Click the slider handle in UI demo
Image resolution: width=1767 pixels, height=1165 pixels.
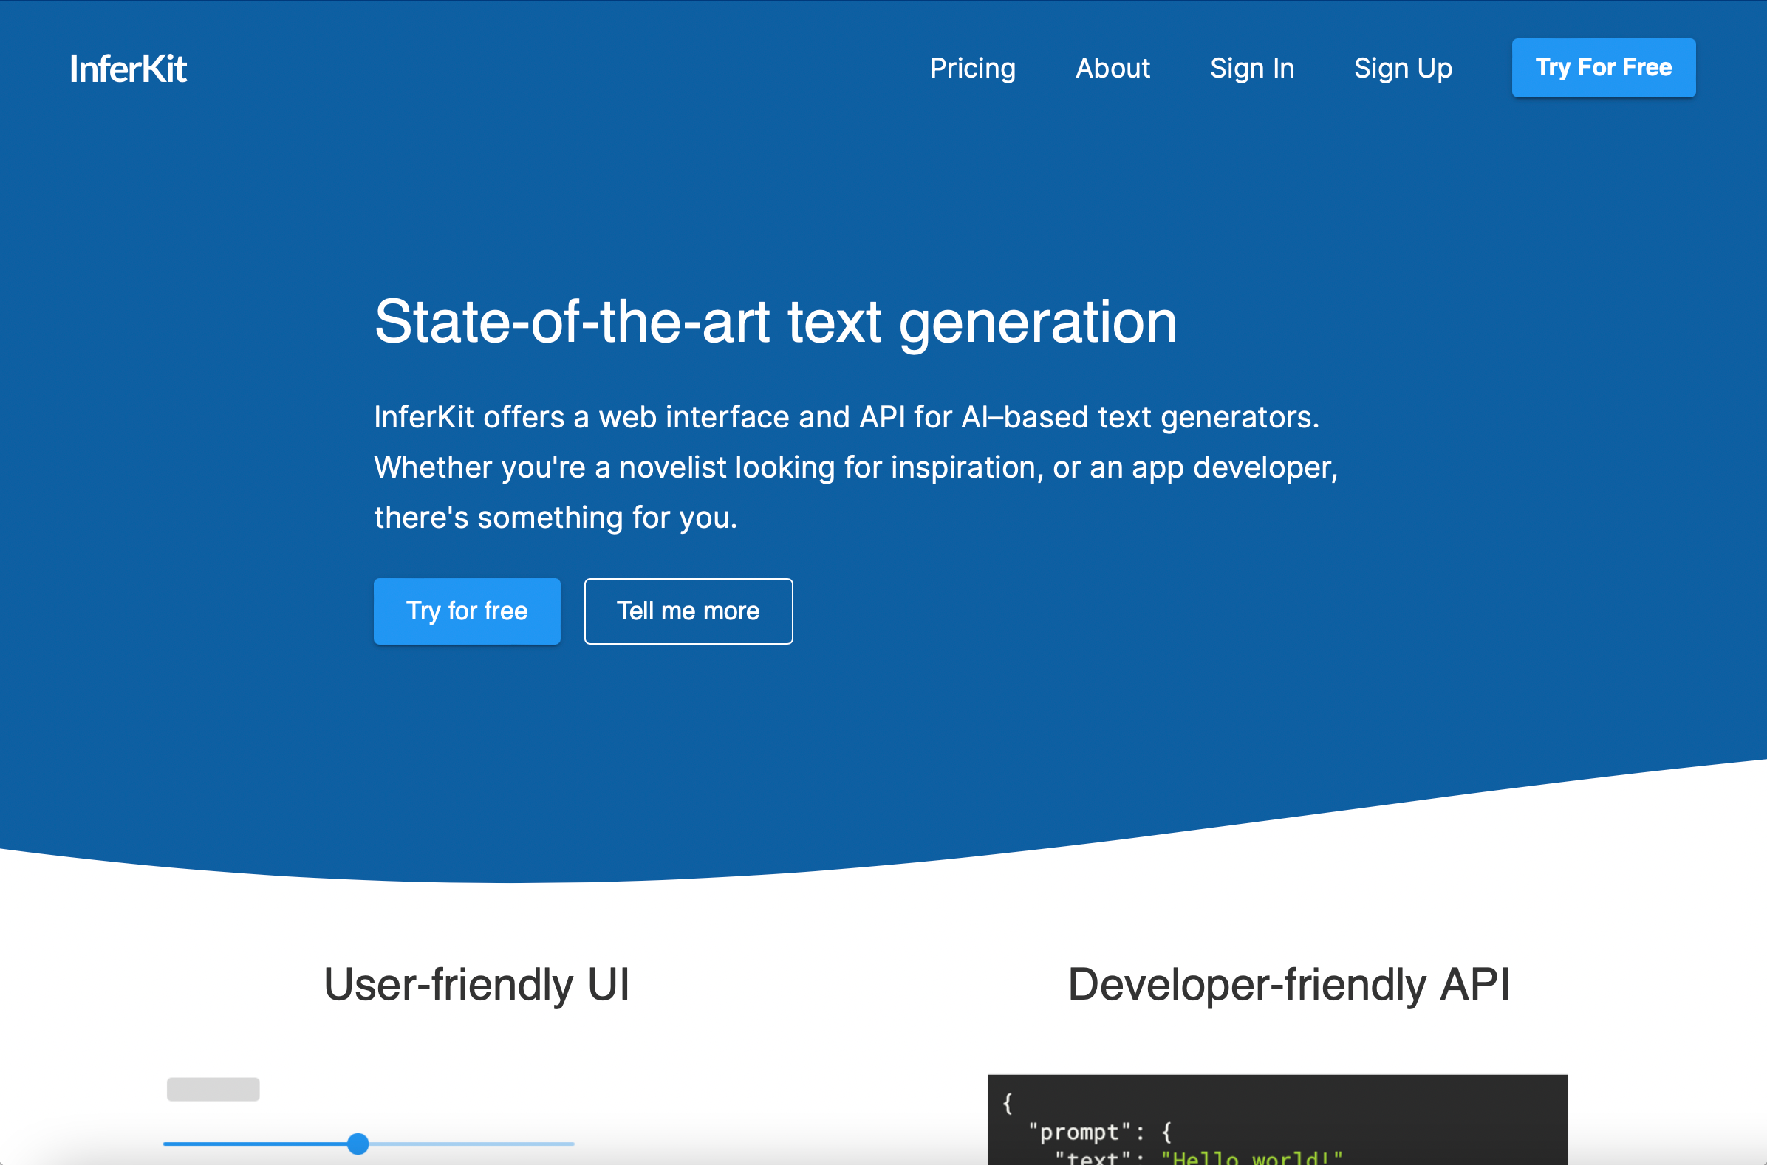358,1144
